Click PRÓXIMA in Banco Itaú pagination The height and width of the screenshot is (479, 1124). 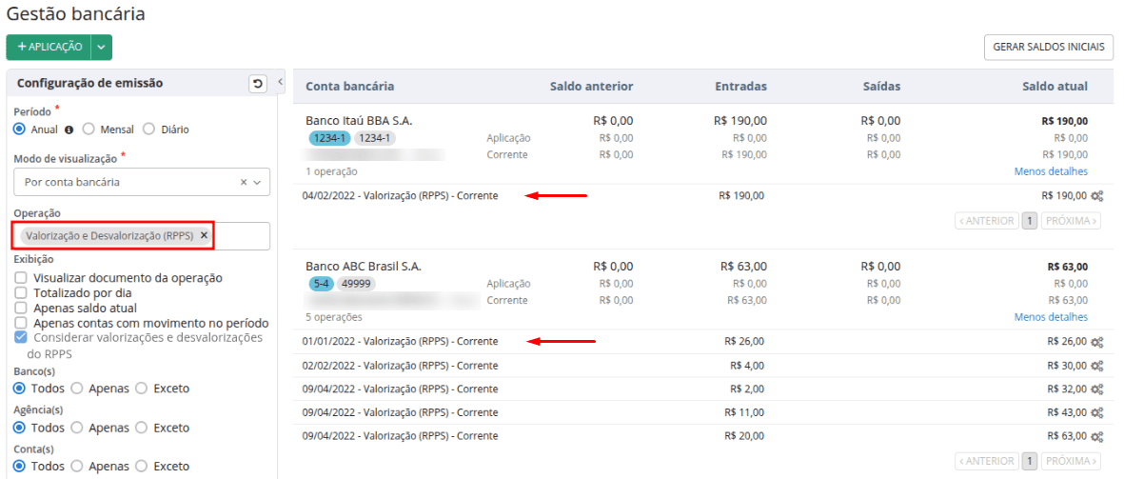coord(1071,221)
